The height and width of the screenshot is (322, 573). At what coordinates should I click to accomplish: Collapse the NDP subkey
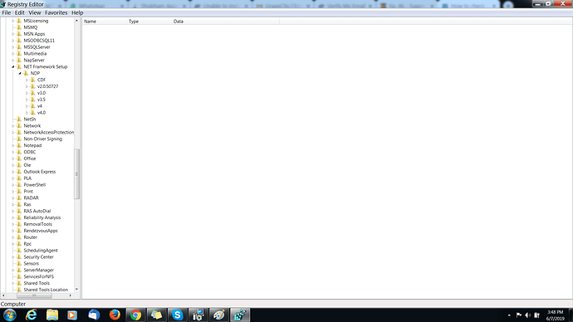pyautogui.click(x=20, y=73)
